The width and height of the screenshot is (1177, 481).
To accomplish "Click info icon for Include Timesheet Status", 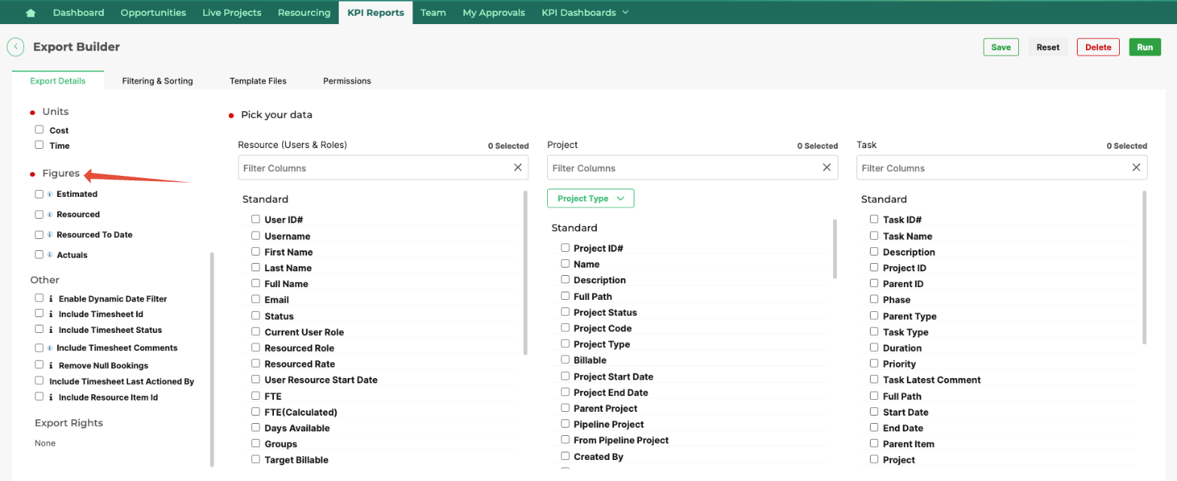I will (51, 330).
